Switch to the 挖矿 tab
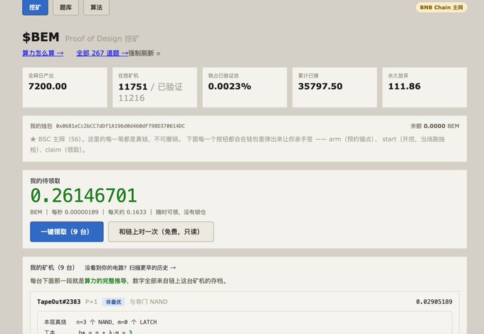The width and height of the screenshot is (484, 334). (35, 7)
